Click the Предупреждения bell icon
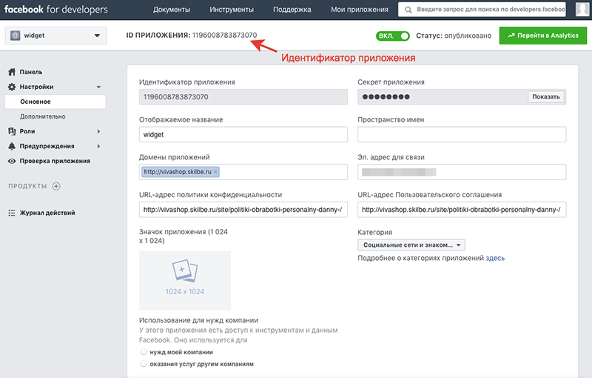The image size is (592, 378). 12,146
